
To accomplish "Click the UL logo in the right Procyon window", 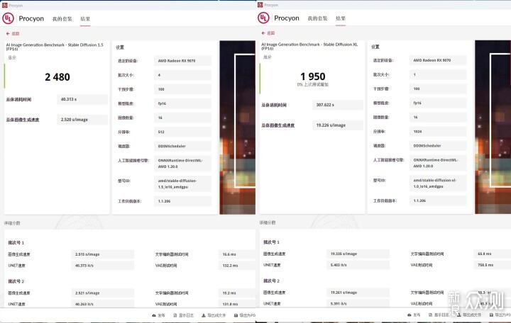I will [x=263, y=18].
